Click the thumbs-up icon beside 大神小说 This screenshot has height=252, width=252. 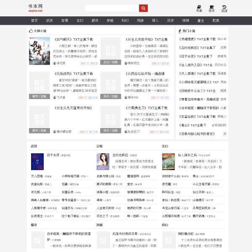click(31, 31)
